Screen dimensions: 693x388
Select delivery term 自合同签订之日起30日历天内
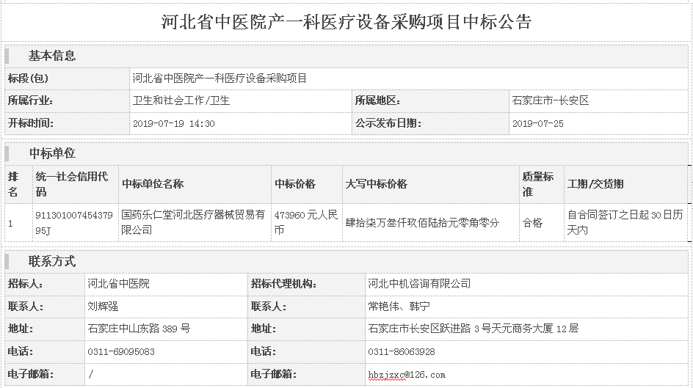(625, 222)
